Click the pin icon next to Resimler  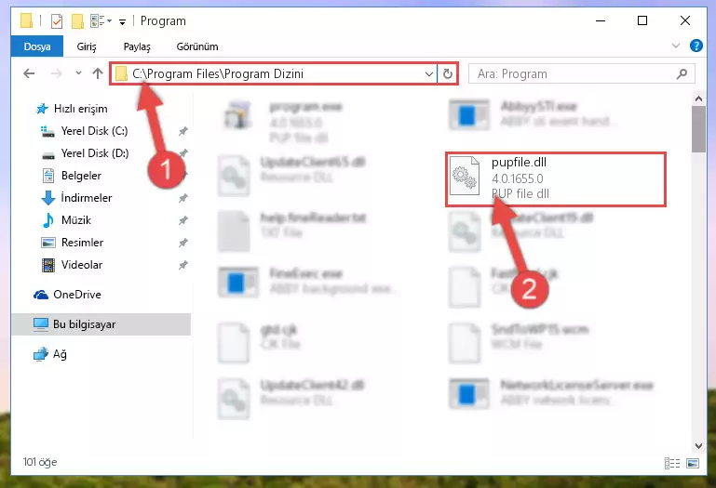(183, 243)
